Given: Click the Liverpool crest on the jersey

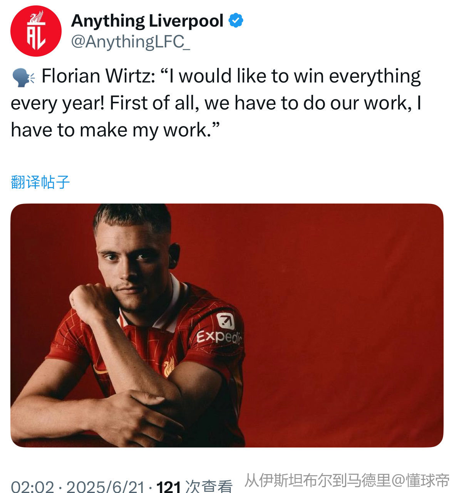Looking at the screenshot, I should point(168,367).
